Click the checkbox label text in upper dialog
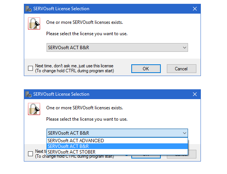Screen dimensions: 227x174 pyautogui.click(x=74, y=68)
